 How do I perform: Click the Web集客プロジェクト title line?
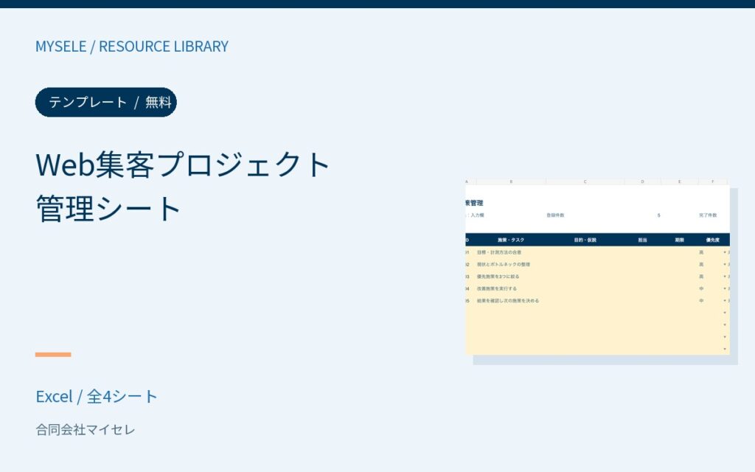(x=183, y=164)
